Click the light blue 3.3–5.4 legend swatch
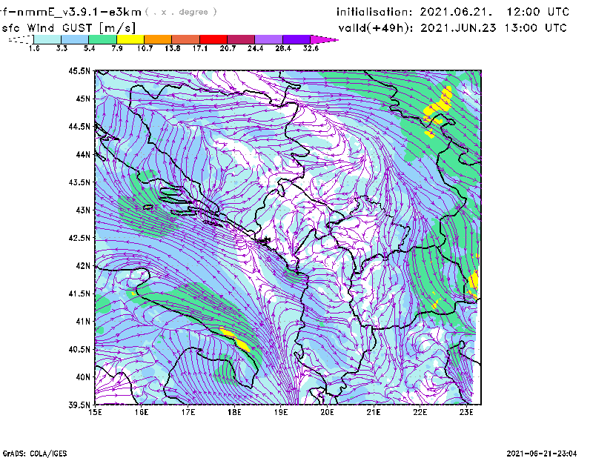 75,39
